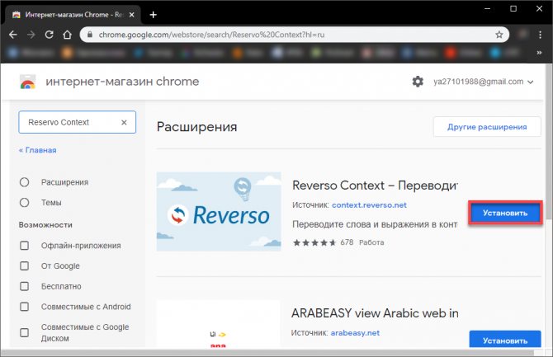The width and height of the screenshot is (553, 357).
Task: Open the Reverso extension thumbnail
Action: click(x=219, y=211)
